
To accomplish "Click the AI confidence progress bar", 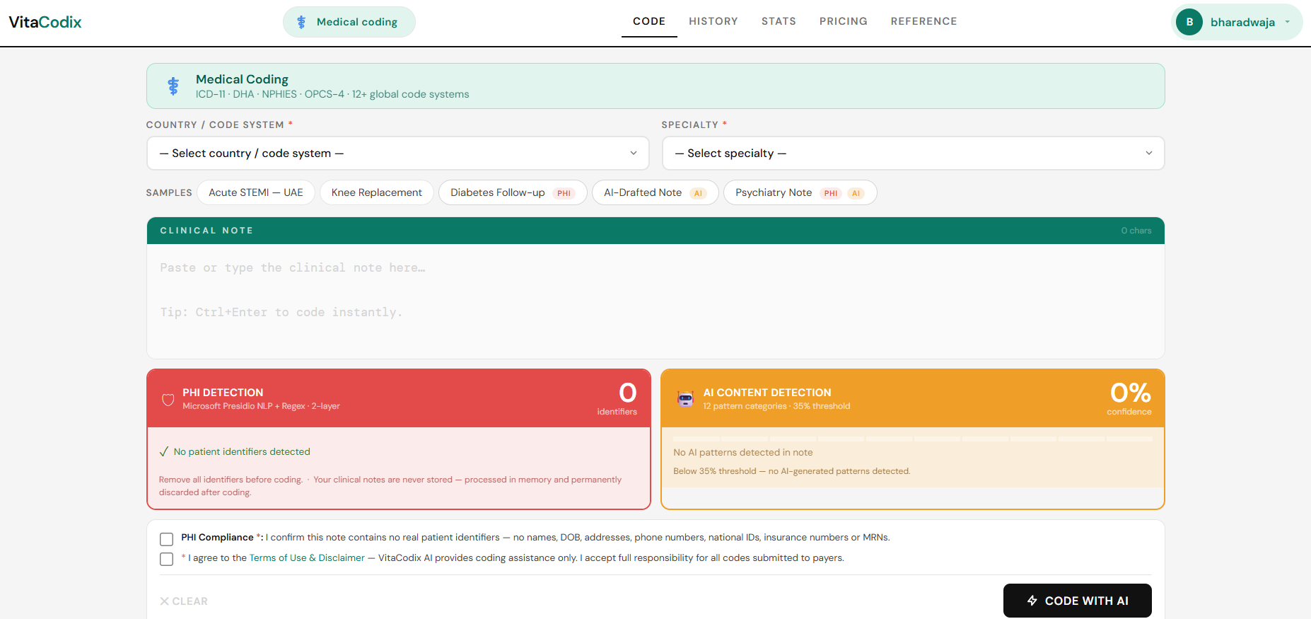I will tap(913, 439).
